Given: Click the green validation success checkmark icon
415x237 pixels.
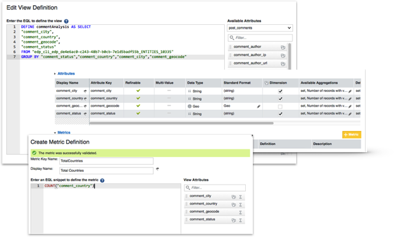Looking at the screenshot, I should coord(34,153).
